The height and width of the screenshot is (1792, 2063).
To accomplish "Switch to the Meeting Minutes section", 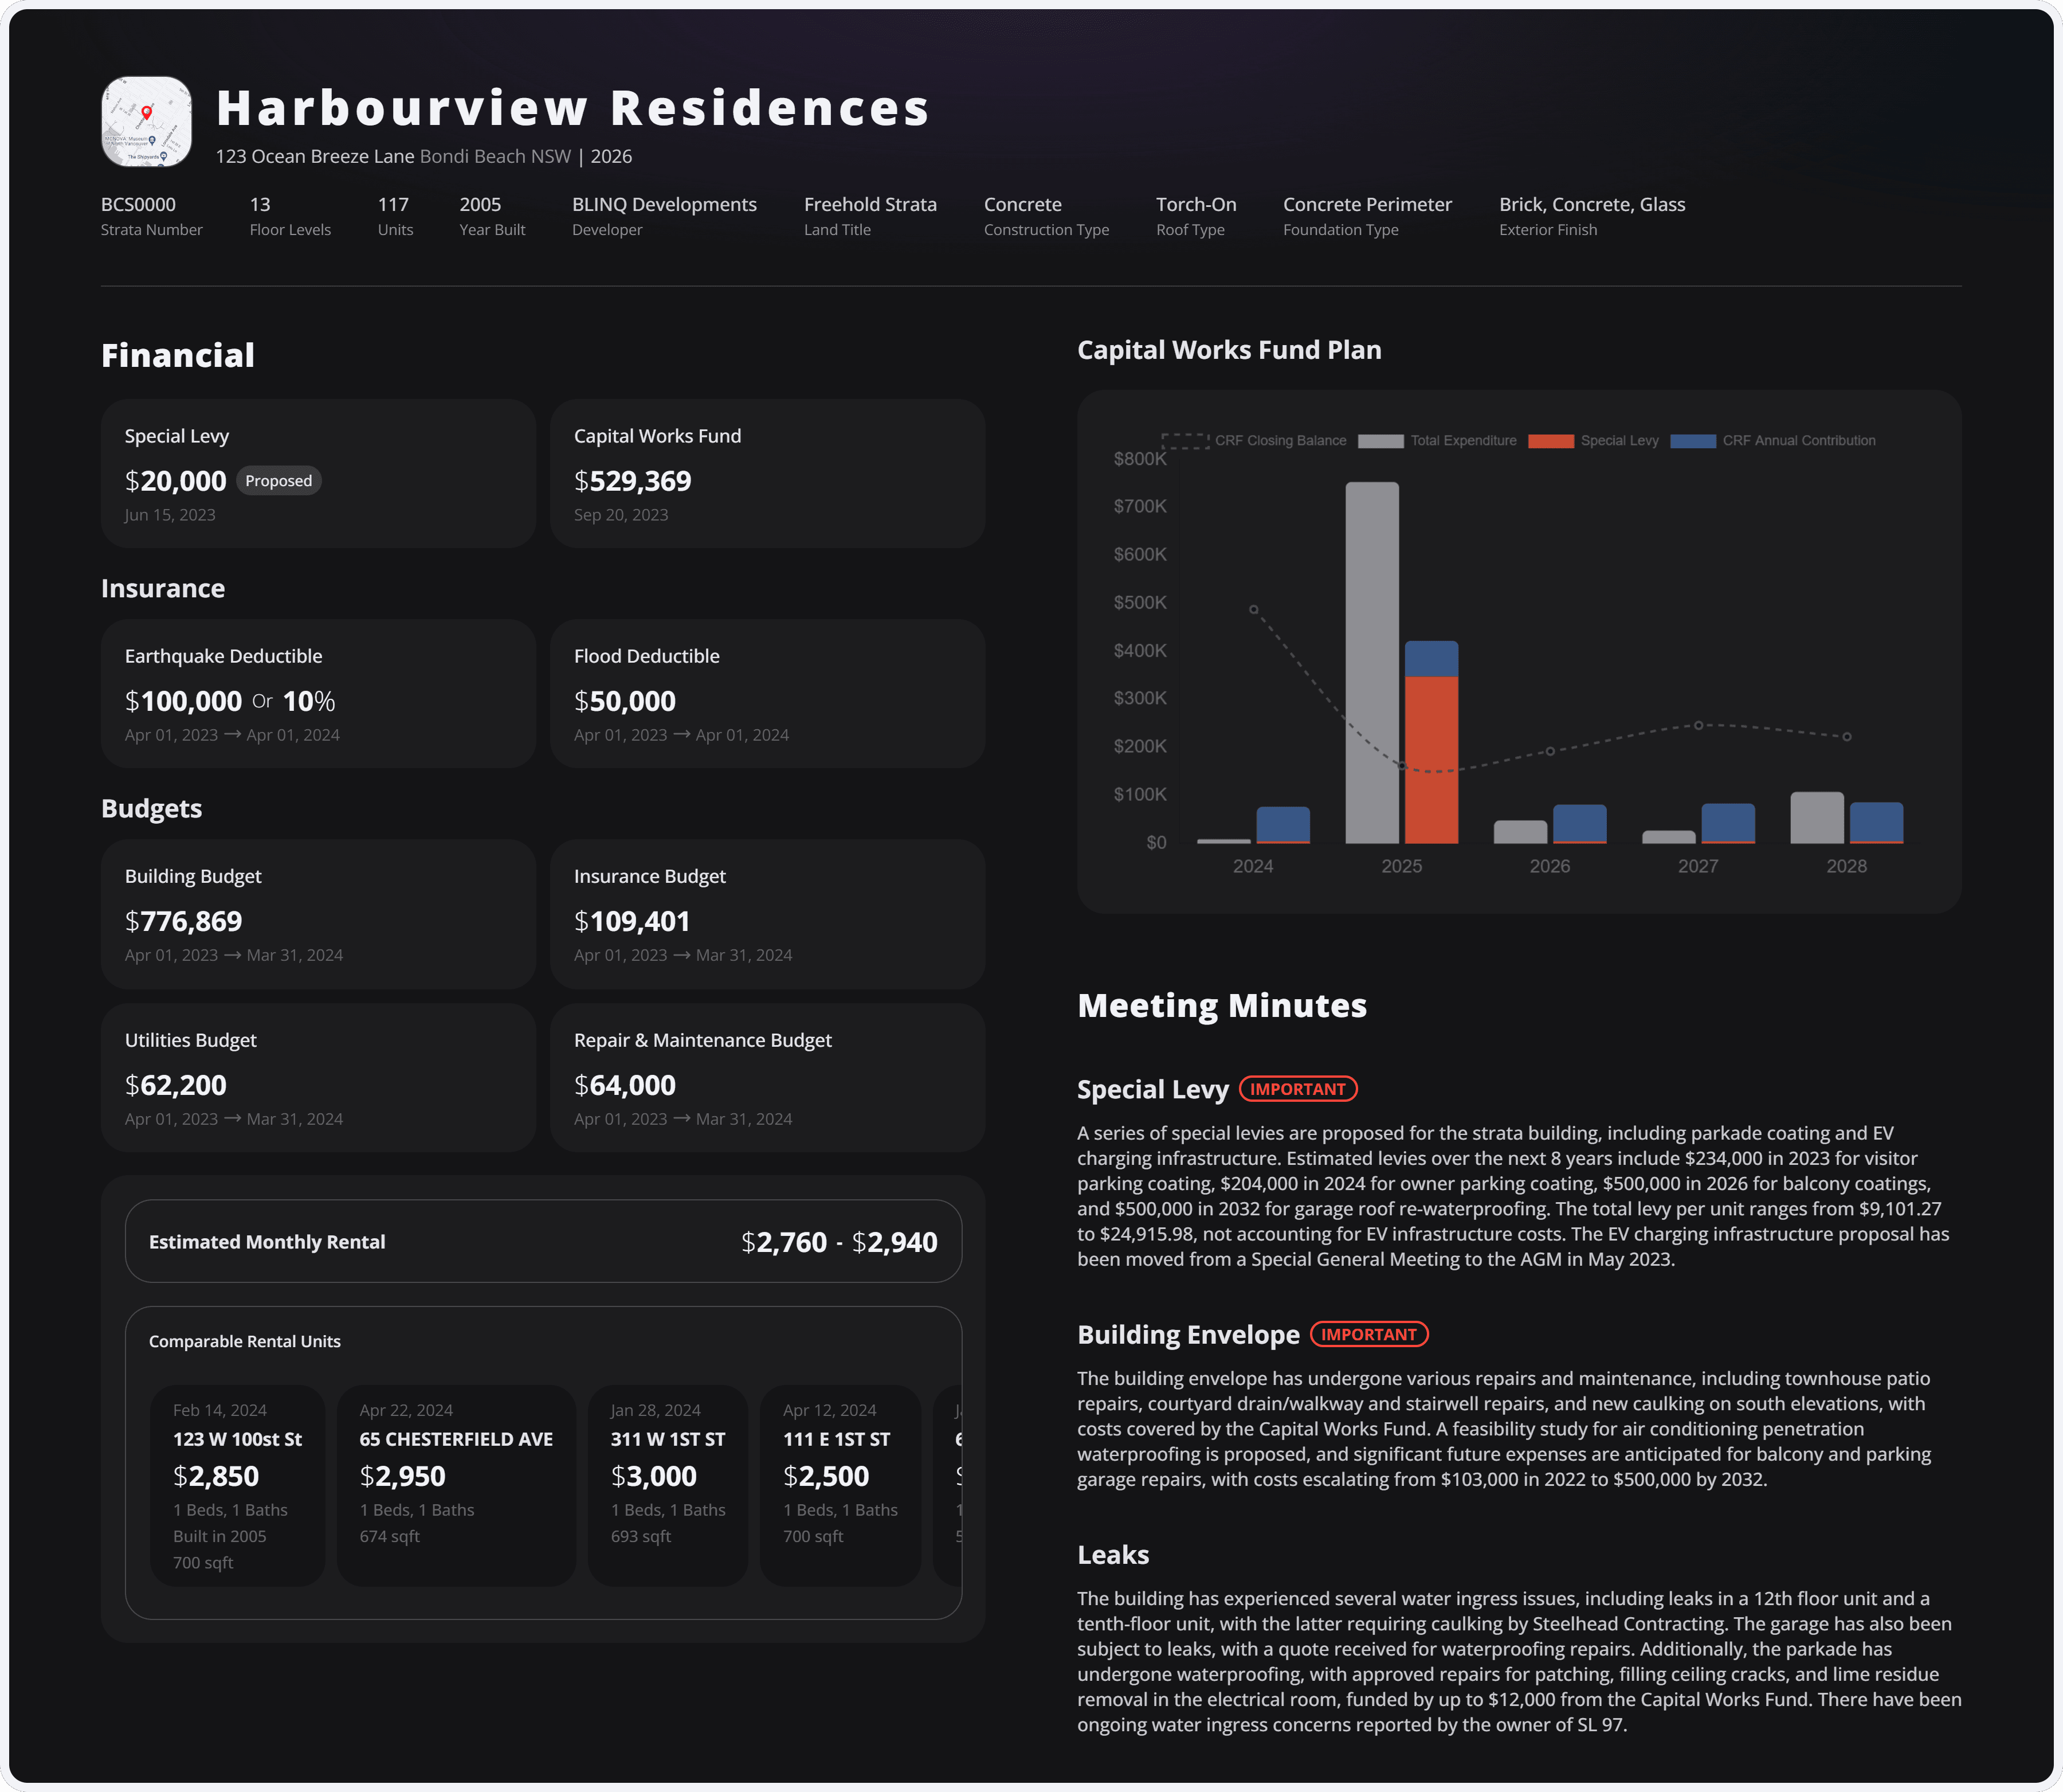I will click(x=1221, y=1006).
